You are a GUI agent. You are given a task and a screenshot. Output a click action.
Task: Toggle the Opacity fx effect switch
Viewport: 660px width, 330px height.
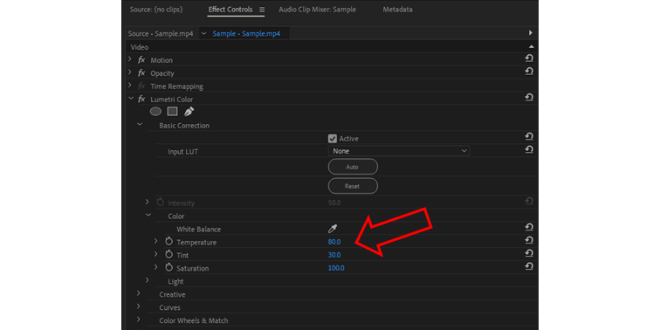pos(141,73)
